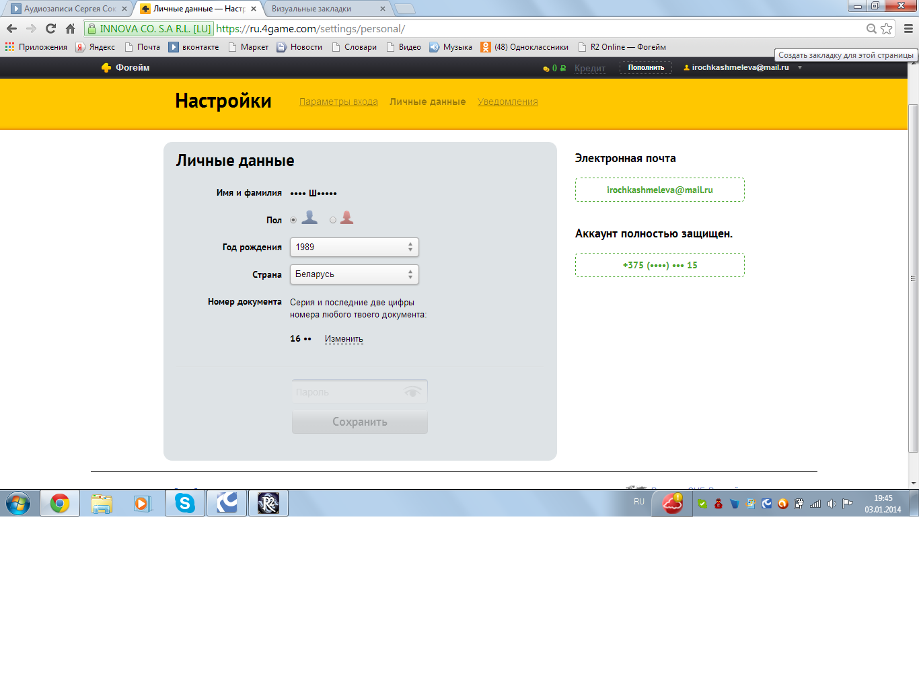Open the Словари bookmark
The image size is (919, 688).
[355, 47]
